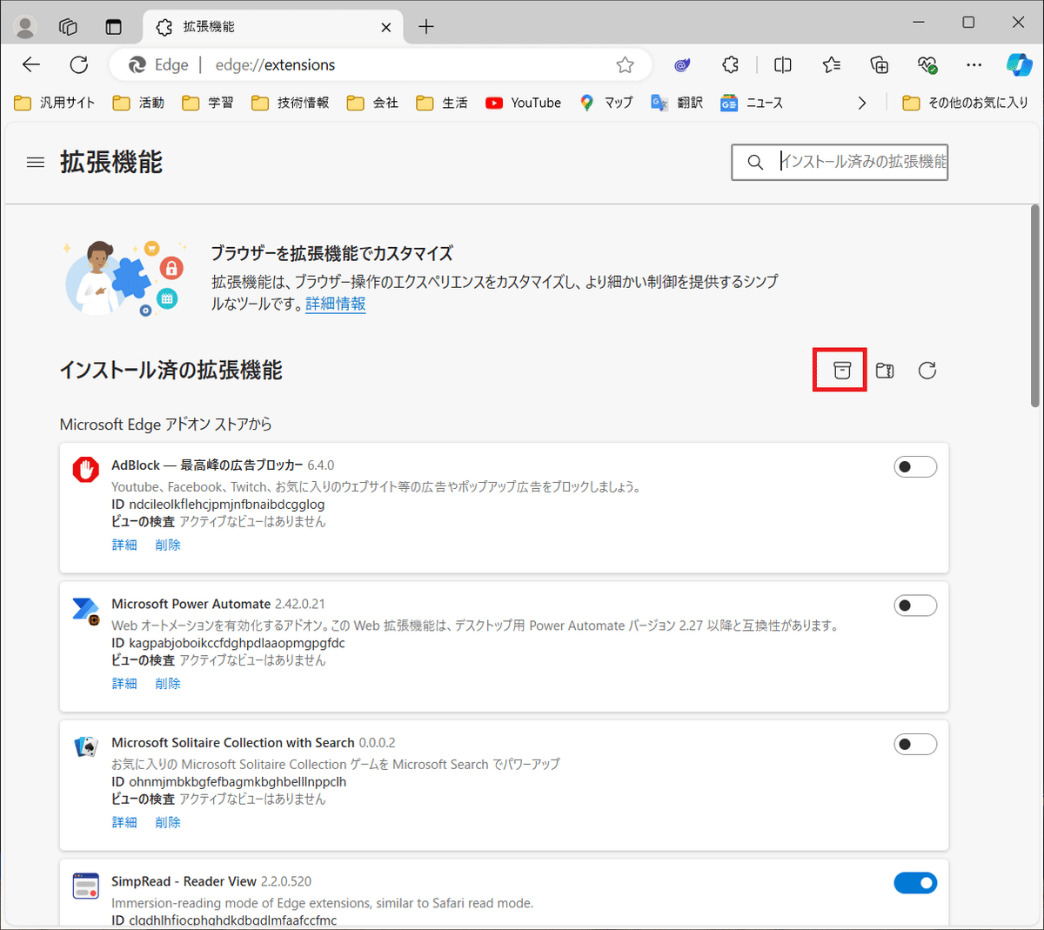Open 活動 favorites folder
Viewport: 1044px width, 930px height.
tap(138, 103)
